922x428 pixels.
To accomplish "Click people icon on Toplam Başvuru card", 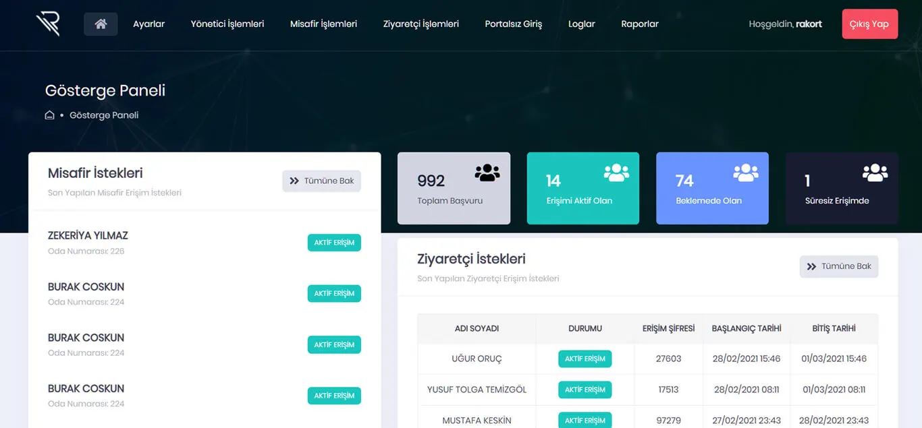I will click(x=487, y=173).
